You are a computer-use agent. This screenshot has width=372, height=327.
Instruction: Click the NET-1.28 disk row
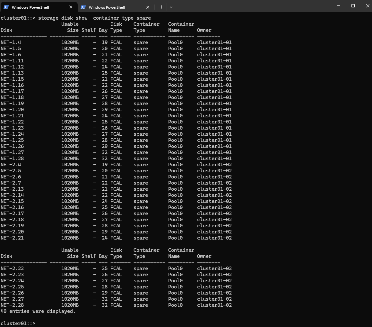pyautogui.click(x=116, y=159)
